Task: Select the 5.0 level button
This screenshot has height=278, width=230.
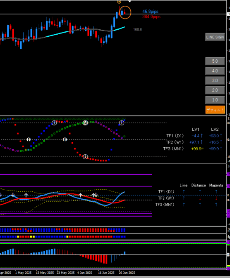Action: point(215,61)
